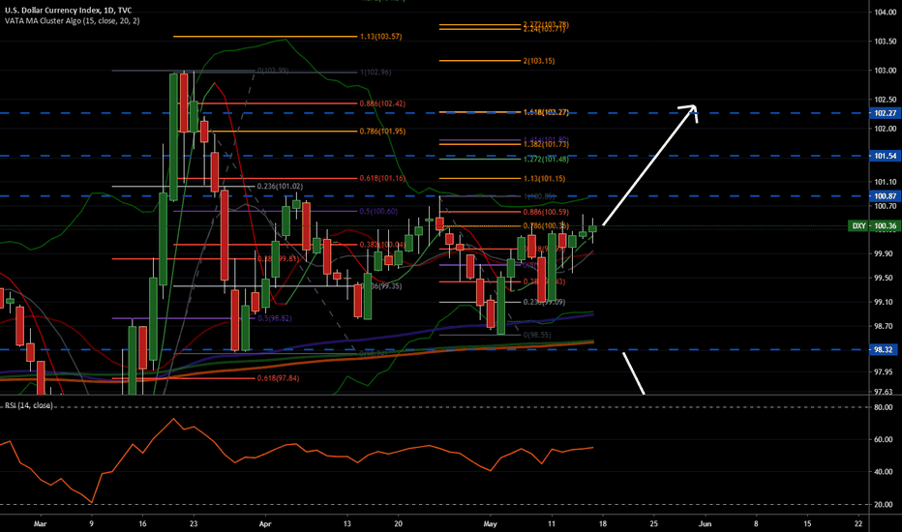Click the 97.95 value on the price axis
902x532 pixels.
[x=886, y=372]
